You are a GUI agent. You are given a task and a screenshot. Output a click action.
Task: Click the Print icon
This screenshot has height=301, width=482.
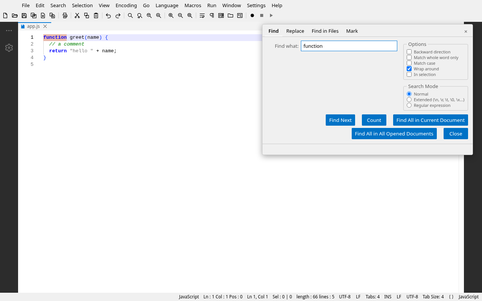pos(65,15)
